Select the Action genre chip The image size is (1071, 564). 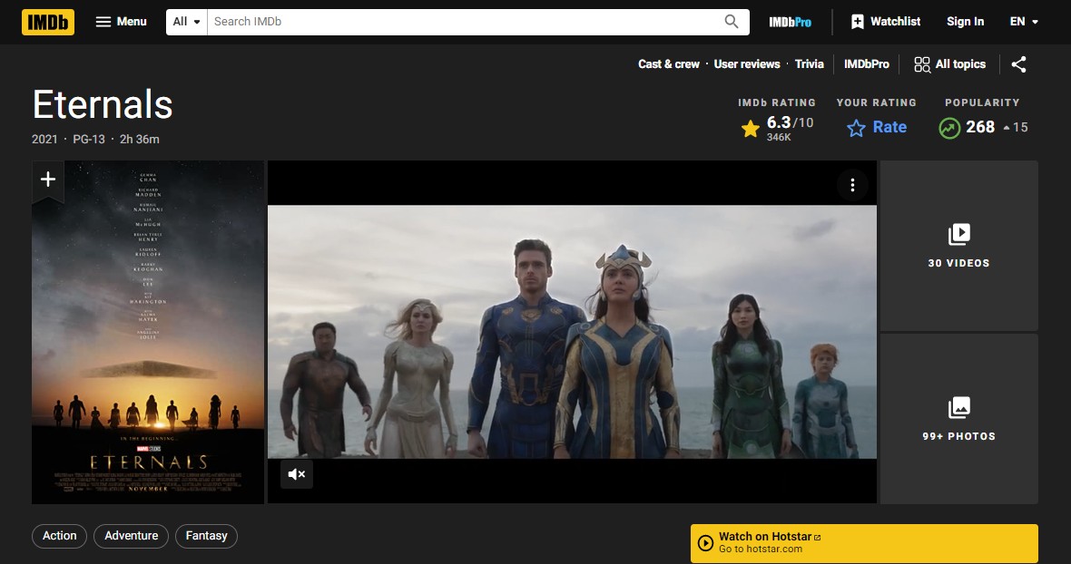59,536
